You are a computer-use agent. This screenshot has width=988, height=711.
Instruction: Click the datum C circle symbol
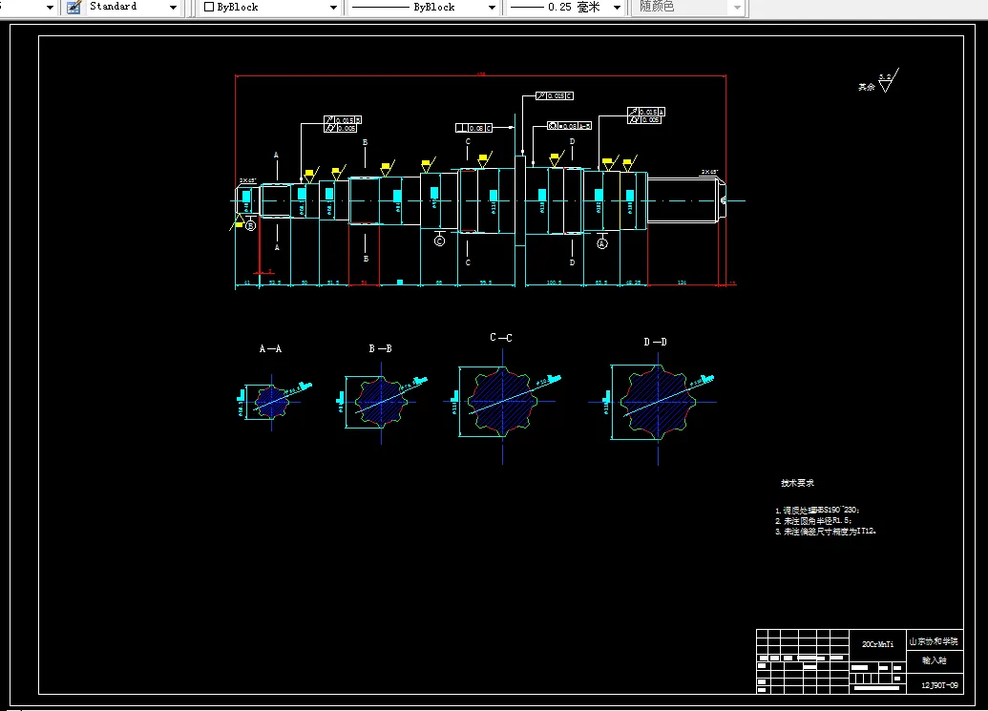(440, 240)
